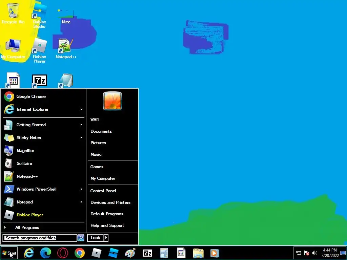This screenshot has height=260, width=347.
Task: Click the volume speaker tray icon
Action: point(314,253)
